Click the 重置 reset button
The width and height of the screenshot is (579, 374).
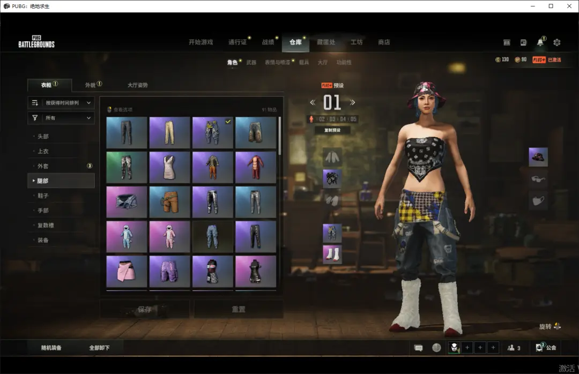tap(239, 309)
